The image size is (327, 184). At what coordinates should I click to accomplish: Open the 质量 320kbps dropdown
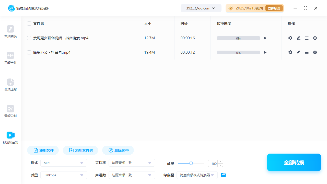[64, 175]
